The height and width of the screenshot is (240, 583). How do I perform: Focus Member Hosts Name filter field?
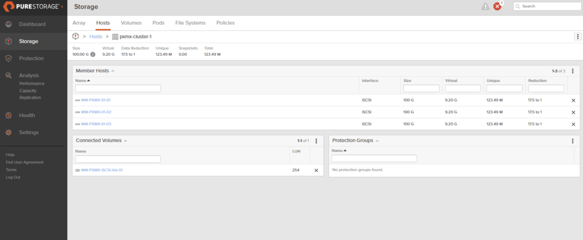tap(118, 88)
